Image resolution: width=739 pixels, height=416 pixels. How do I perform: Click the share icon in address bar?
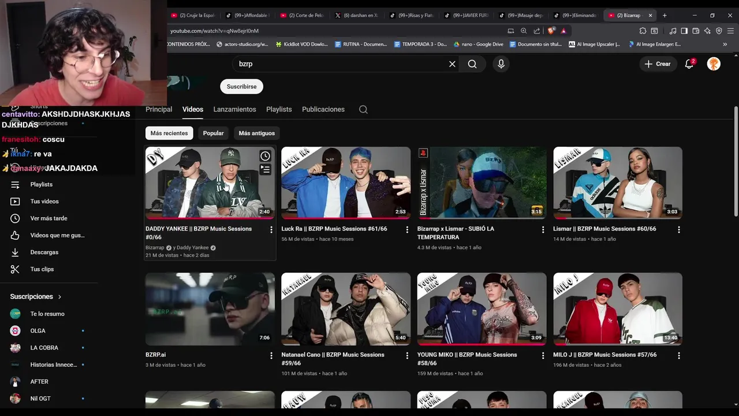(537, 31)
